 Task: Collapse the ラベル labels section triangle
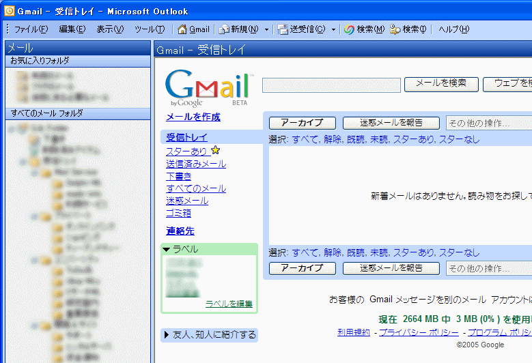(166, 250)
